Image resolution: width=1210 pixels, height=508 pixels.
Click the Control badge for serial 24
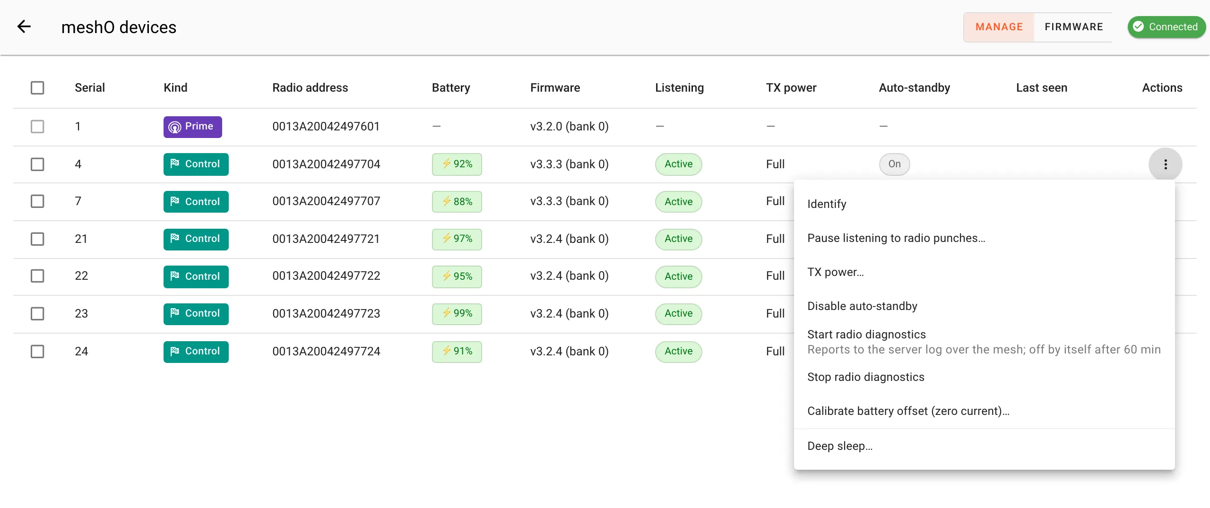click(196, 352)
